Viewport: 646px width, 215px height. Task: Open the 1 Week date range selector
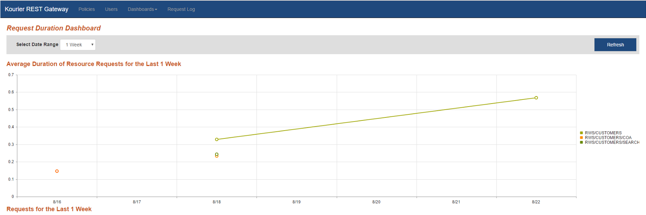78,45
